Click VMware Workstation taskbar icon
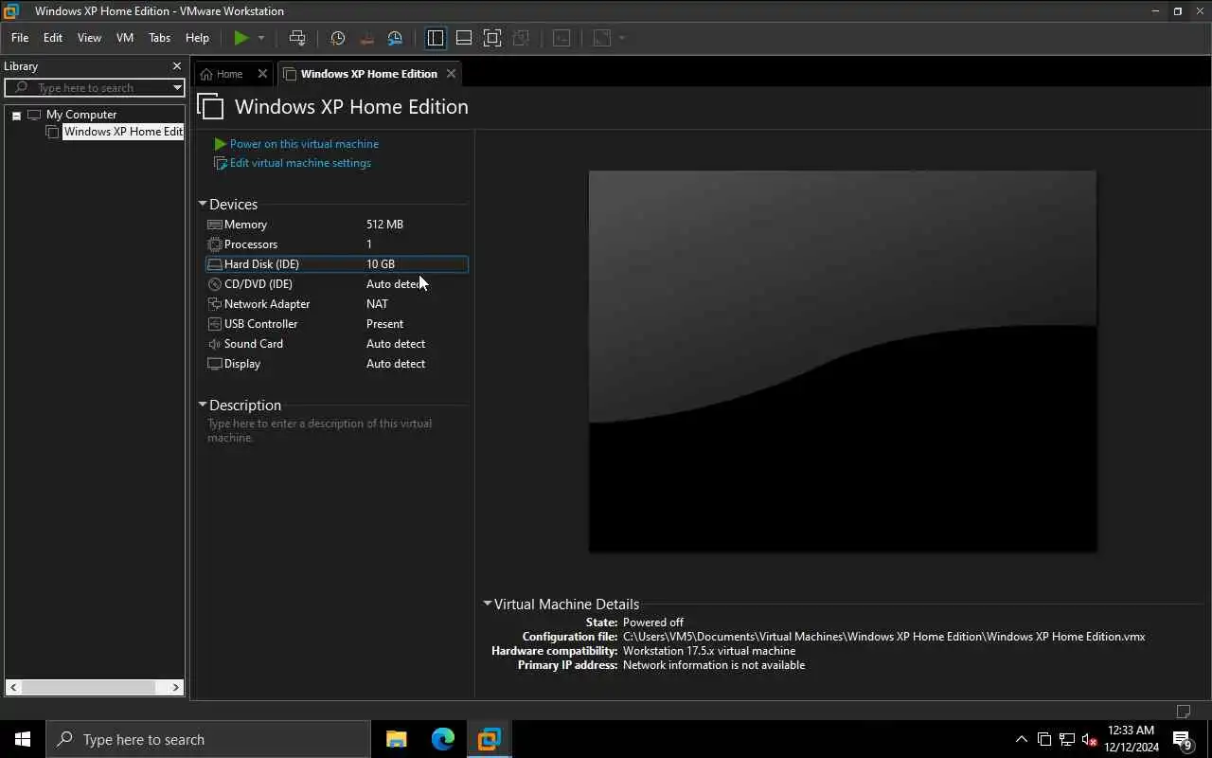 489,739
